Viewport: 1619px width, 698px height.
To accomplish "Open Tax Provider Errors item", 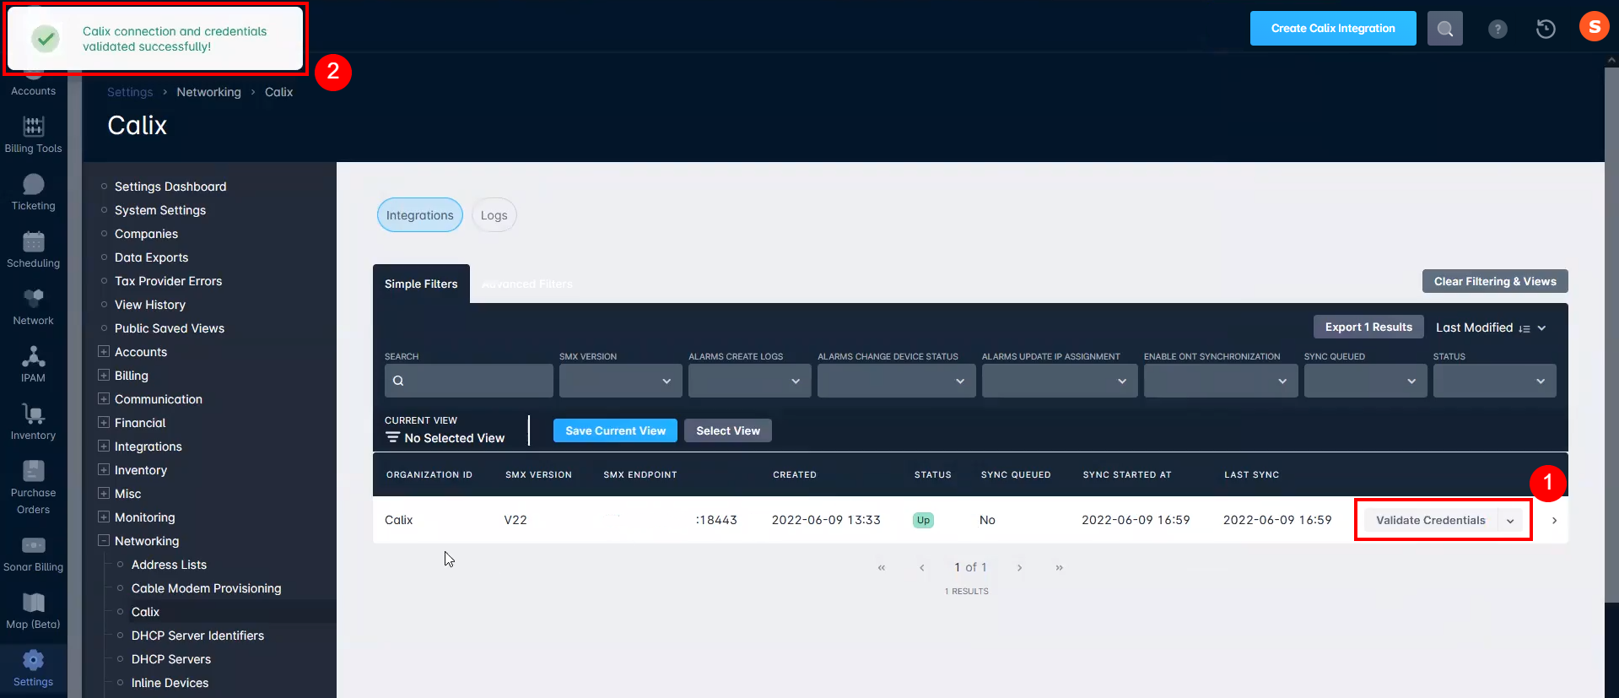I will pyautogui.click(x=168, y=281).
